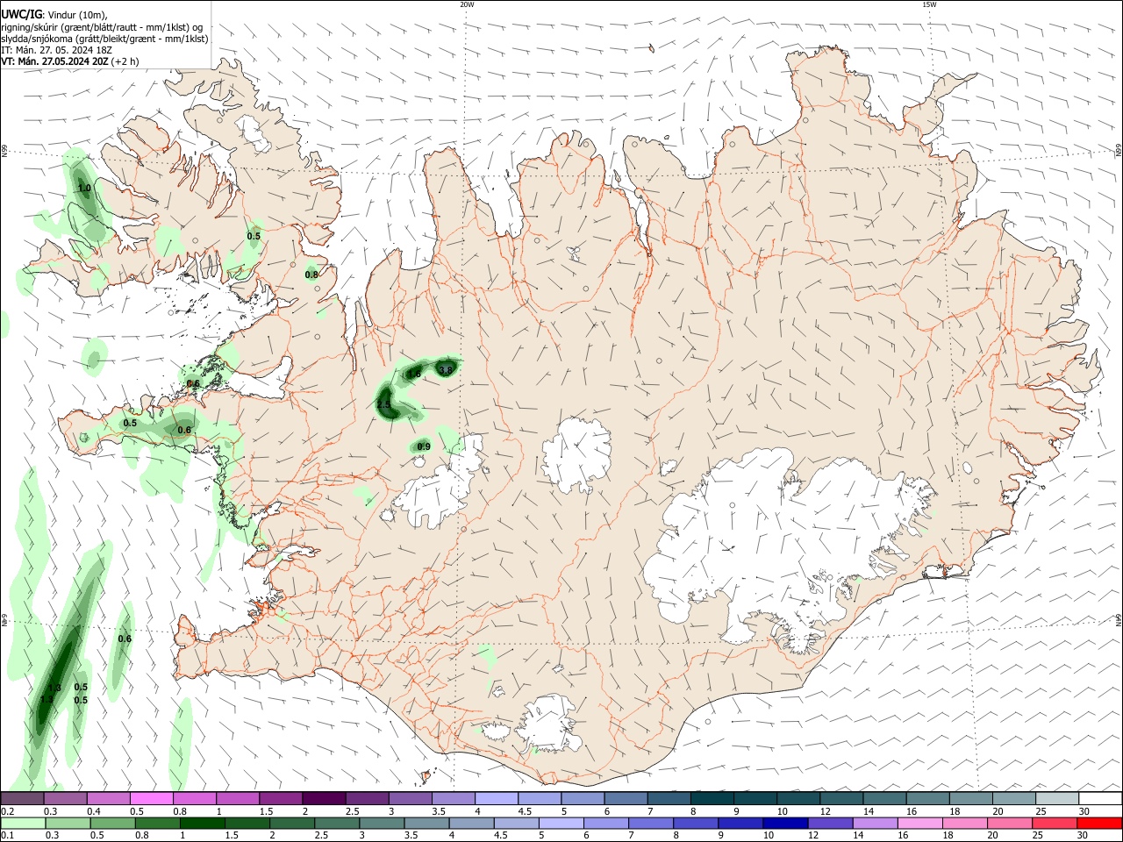Click the '0.2' label in top legend row
Viewport: 1123px width, 842px height.
pyautogui.click(x=7, y=811)
